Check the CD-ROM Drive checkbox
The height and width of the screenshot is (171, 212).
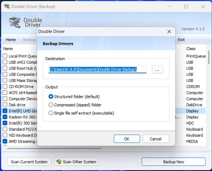[5, 87]
